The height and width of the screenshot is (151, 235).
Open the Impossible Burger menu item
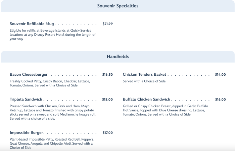[26, 133]
